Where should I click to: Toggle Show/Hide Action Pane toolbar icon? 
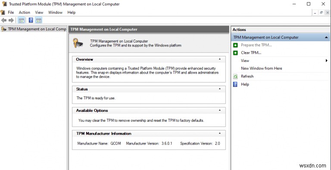pyautogui.click(x=39, y=20)
